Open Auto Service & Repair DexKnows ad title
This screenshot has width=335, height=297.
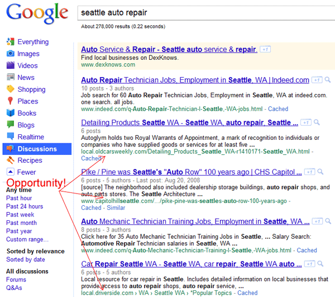pyautogui.click(x=169, y=49)
